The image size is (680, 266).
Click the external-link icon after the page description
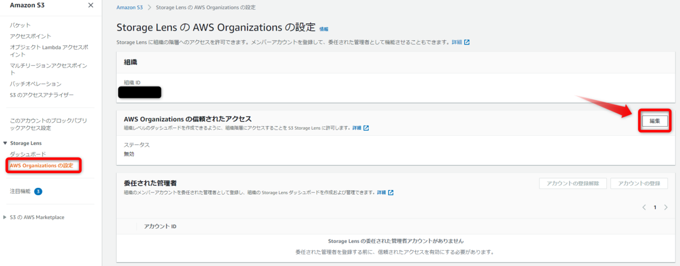tap(467, 42)
